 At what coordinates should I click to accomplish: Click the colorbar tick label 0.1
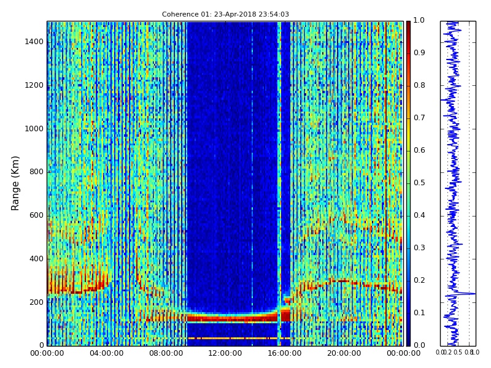tap(419, 313)
